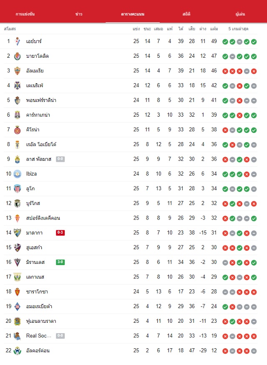Image resolution: width=267 pixels, height=365 pixels.
Task: Click the แต้ม points column header
Action: 214,29
